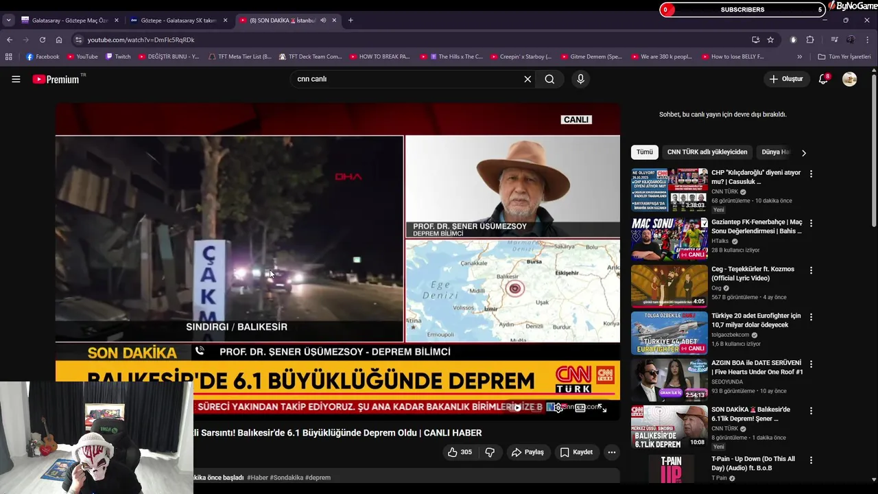Image resolution: width=878 pixels, height=494 pixels.
Task: Open more actions for the video
Action: (x=612, y=452)
